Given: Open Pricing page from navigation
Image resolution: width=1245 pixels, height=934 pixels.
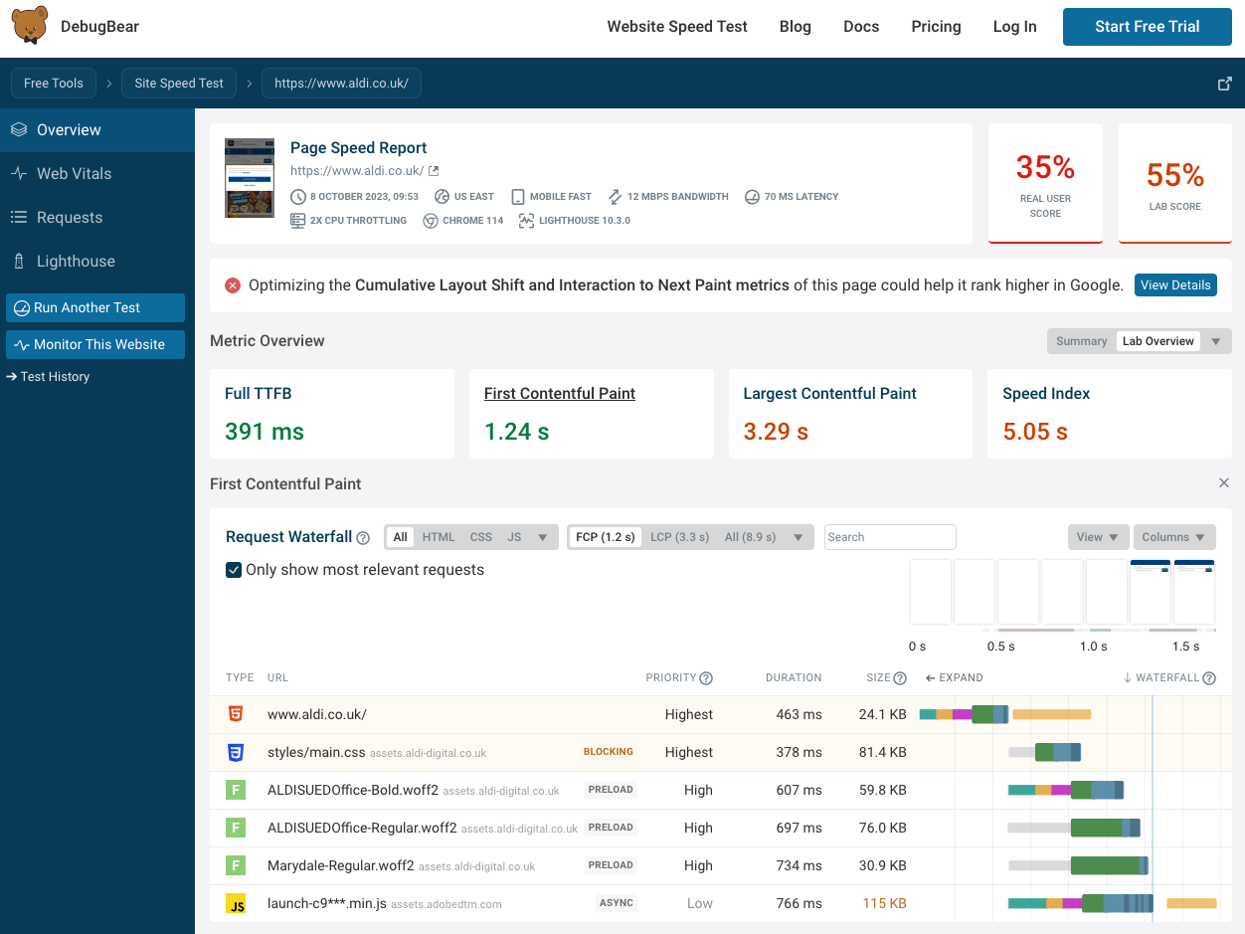Looking at the screenshot, I should (x=936, y=27).
